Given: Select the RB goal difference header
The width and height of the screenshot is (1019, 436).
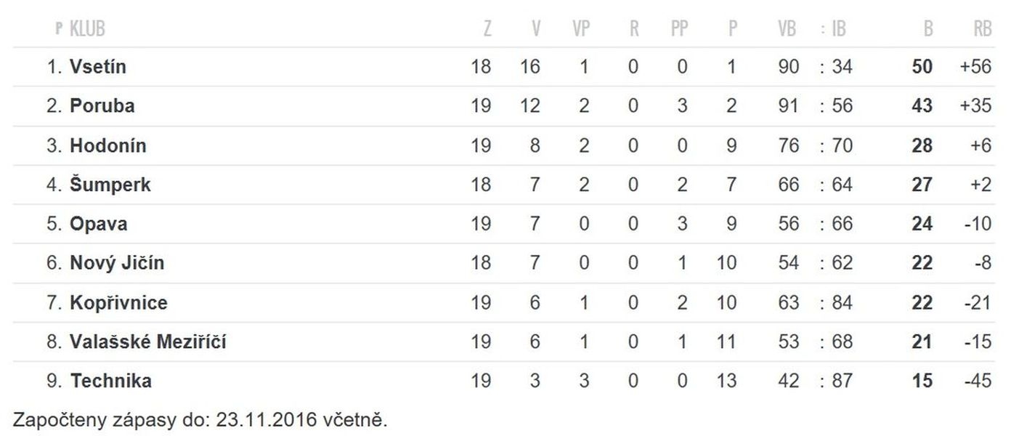Looking at the screenshot, I should click(x=983, y=28).
